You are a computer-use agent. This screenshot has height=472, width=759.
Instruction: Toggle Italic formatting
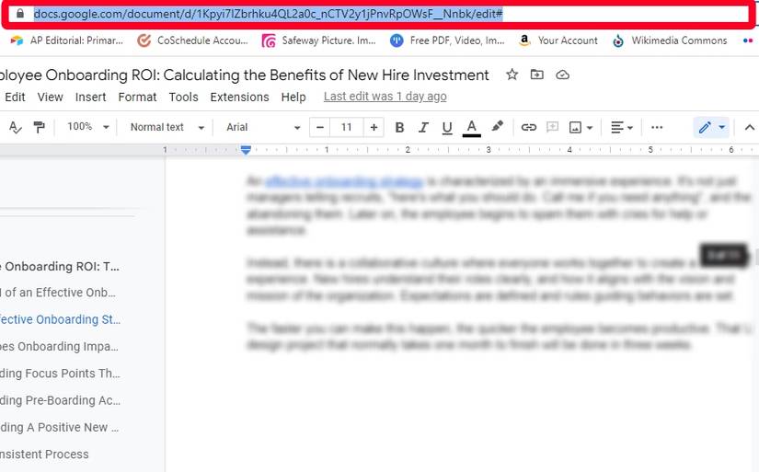[x=423, y=127]
